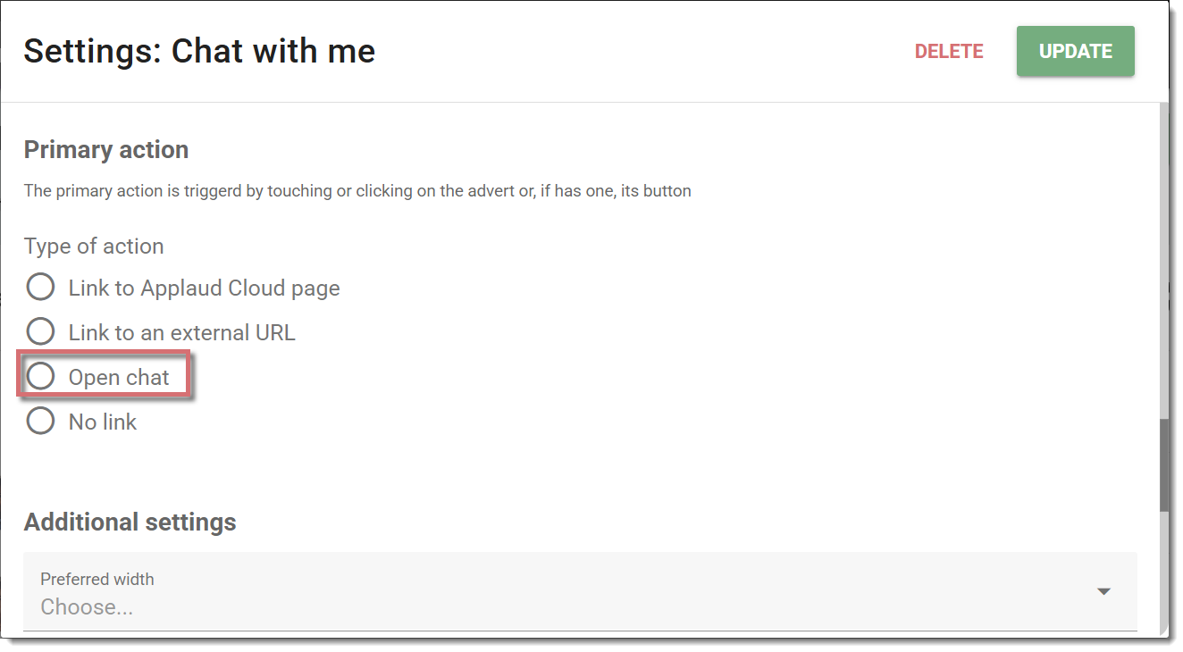The width and height of the screenshot is (1183, 652).
Task: Select the Open chat radio circle
Action: (40, 377)
